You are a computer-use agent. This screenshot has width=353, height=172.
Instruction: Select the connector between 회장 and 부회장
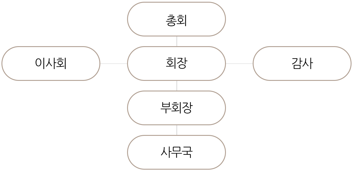[x=177, y=86]
